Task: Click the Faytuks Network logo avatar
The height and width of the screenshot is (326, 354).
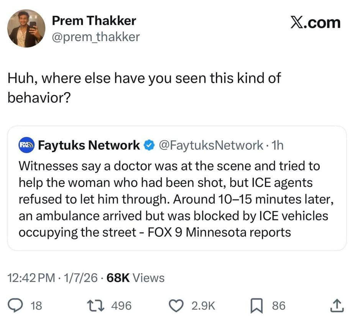Action: 27,145
